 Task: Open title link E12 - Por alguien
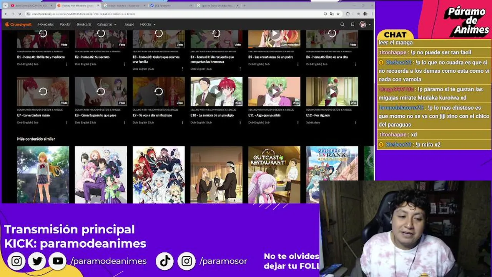point(318,115)
